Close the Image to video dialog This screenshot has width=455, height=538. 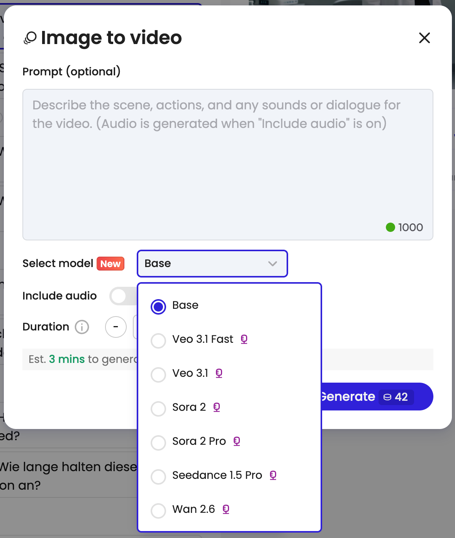click(x=424, y=38)
